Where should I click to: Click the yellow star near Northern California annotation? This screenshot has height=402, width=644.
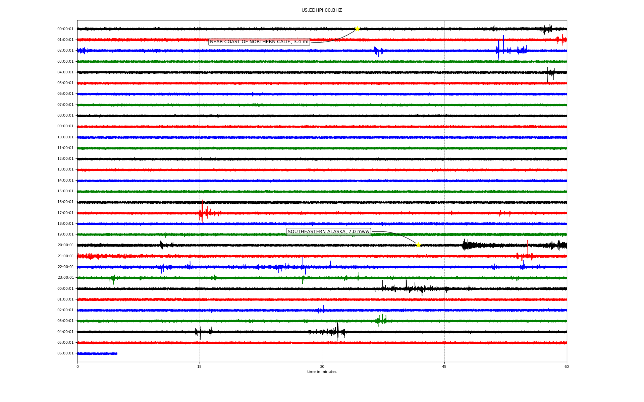[357, 29]
